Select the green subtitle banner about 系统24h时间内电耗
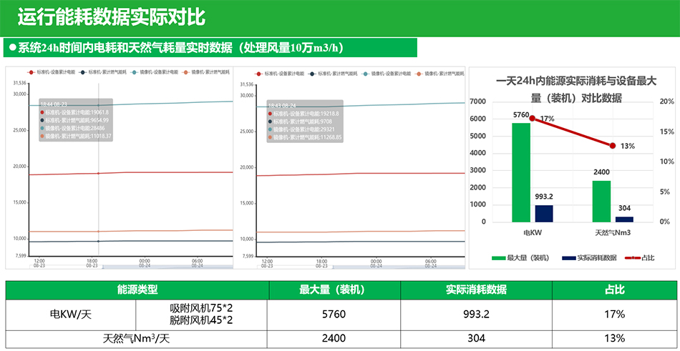This screenshot has height=351, width=680. [210, 48]
